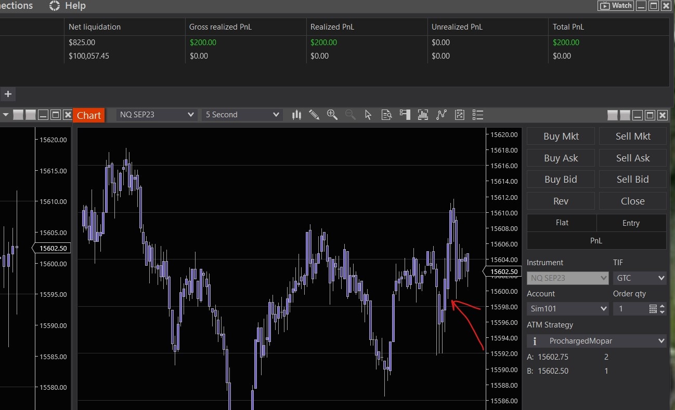Click second link square in left chart window

point(31,115)
